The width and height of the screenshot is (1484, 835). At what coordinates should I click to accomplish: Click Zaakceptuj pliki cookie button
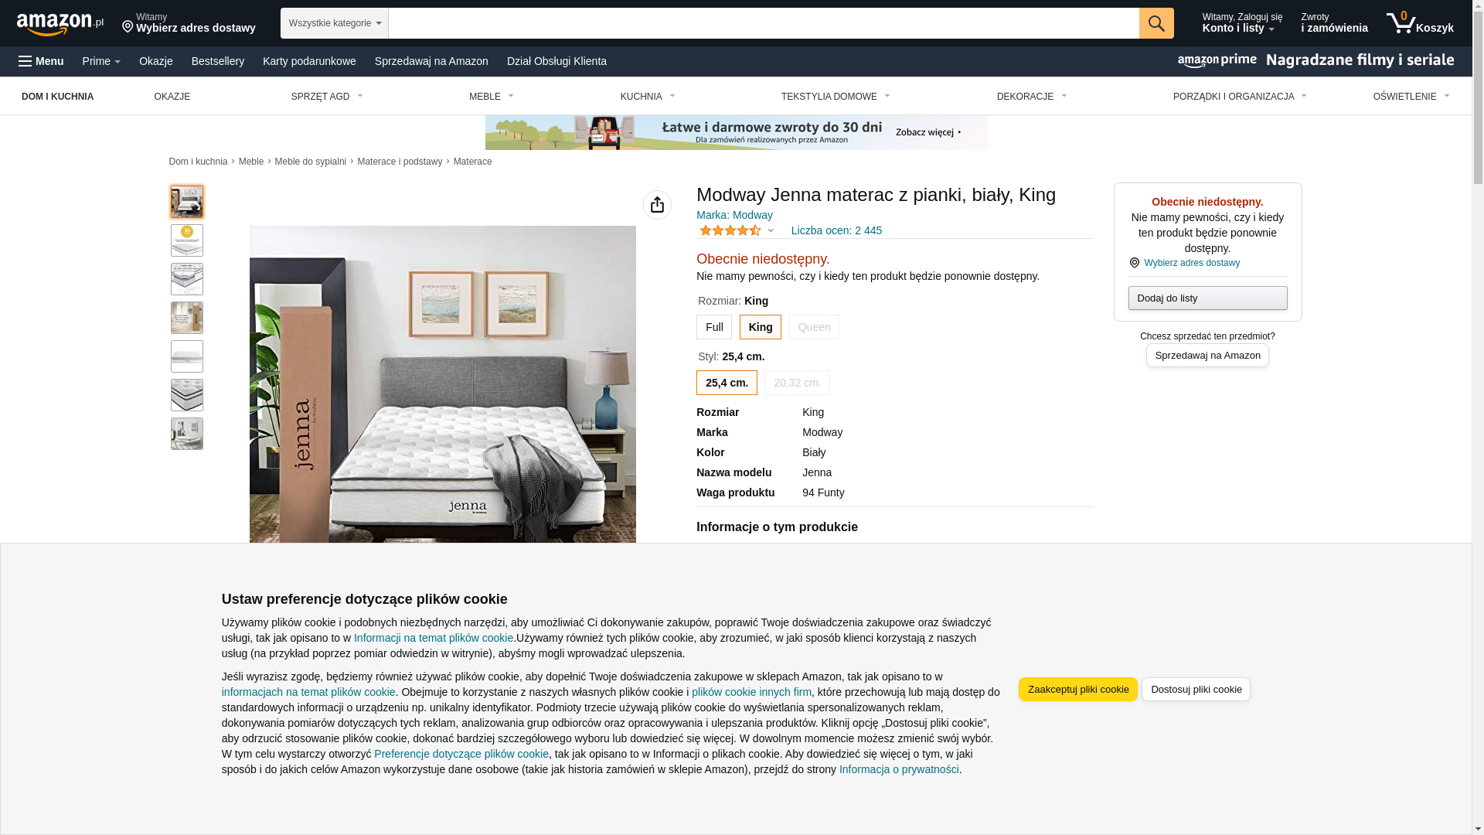pos(1078,690)
